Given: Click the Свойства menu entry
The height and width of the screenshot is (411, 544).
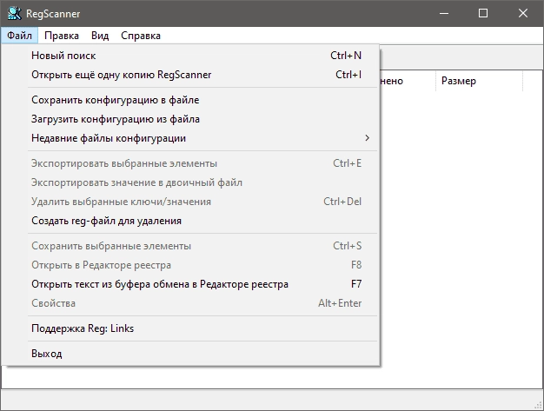Looking at the screenshot, I should 189,303.
